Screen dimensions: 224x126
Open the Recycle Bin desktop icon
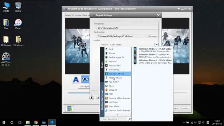pyautogui.click(x=18, y=7)
